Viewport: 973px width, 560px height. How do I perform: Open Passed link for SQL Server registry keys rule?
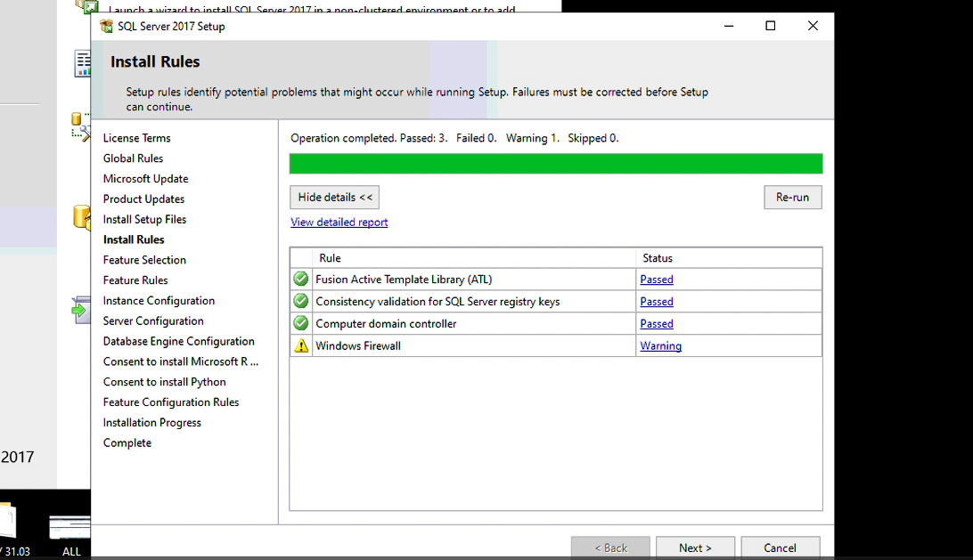(657, 302)
